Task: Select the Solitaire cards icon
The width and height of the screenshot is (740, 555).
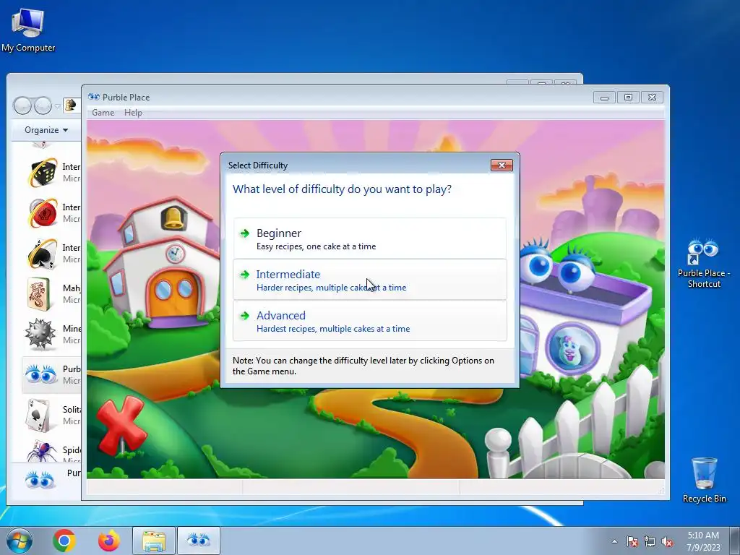Action: (39, 416)
